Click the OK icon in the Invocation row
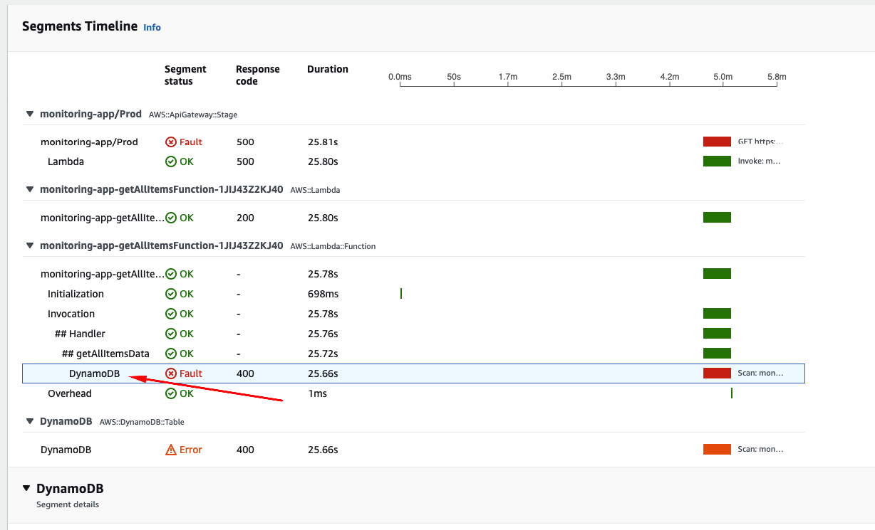The height and width of the screenshot is (530, 875). (x=170, y=314)
